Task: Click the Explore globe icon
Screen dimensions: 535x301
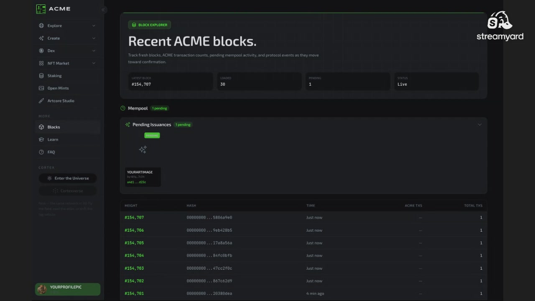Action: pos(41,26)
